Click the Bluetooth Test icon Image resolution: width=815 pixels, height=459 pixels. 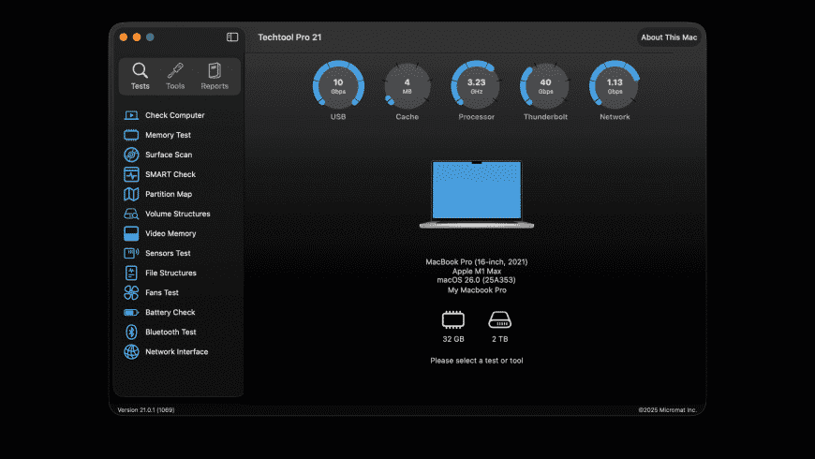[x=131, y=333]
